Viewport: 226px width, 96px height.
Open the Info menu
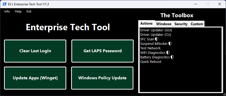[7, 11]
